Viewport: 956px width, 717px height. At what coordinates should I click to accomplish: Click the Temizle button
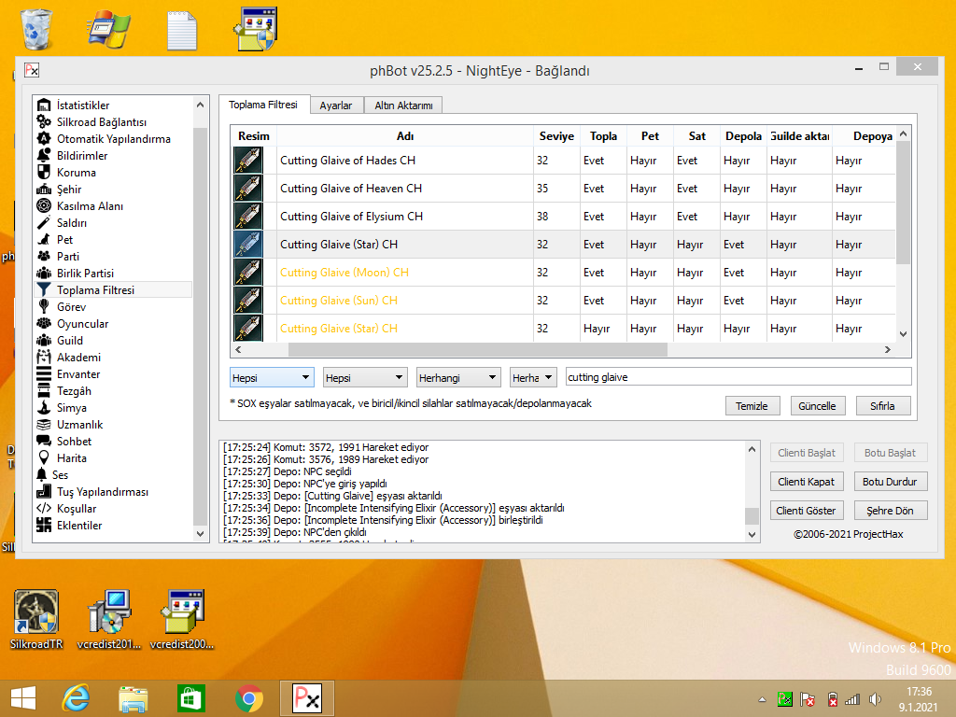pos(752,406)
